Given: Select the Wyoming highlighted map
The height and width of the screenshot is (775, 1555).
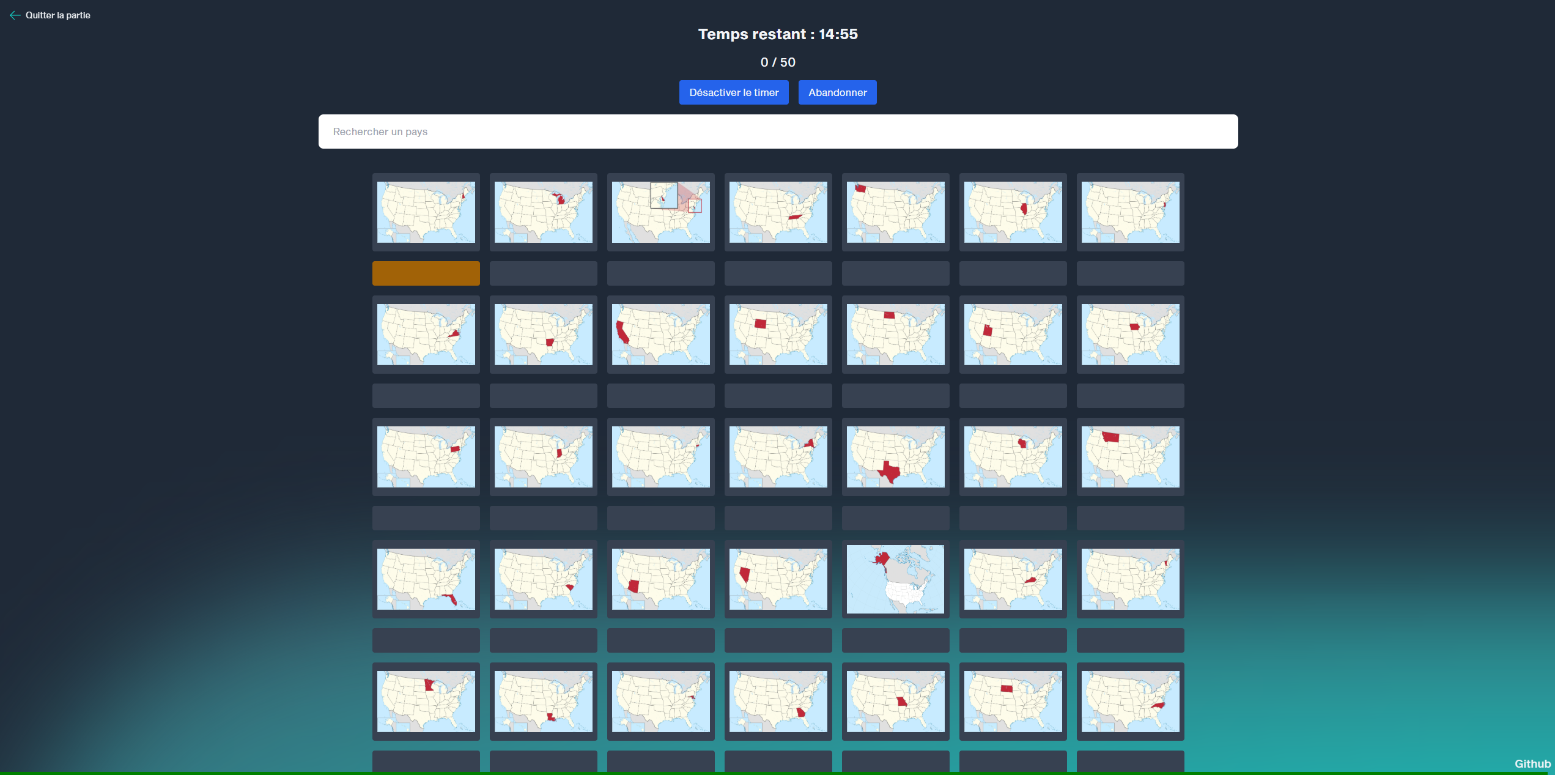Looking at the screenshot, I should [778, 335].
